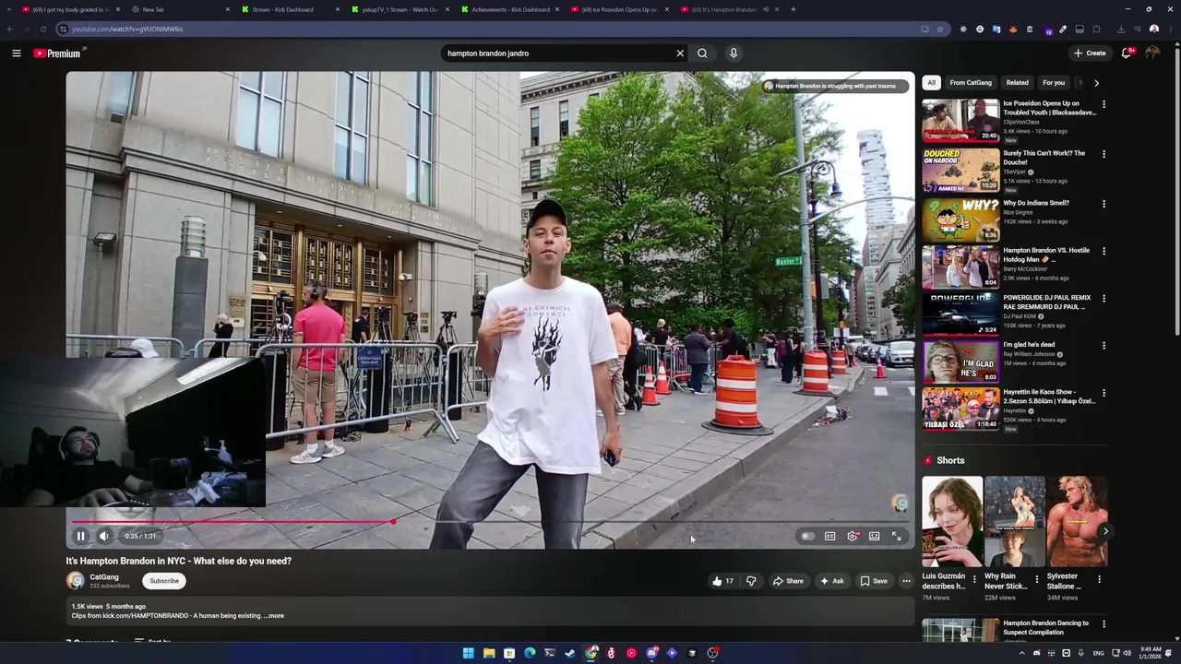Expand the description with ...more
Screen dimensions: 1181x664
tap(274, 616)
